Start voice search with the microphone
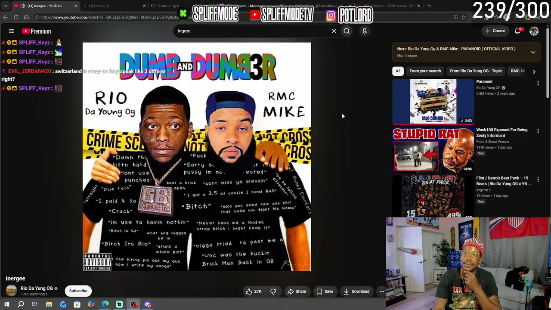Screen dimensions: 551x310 click(365, 31)
